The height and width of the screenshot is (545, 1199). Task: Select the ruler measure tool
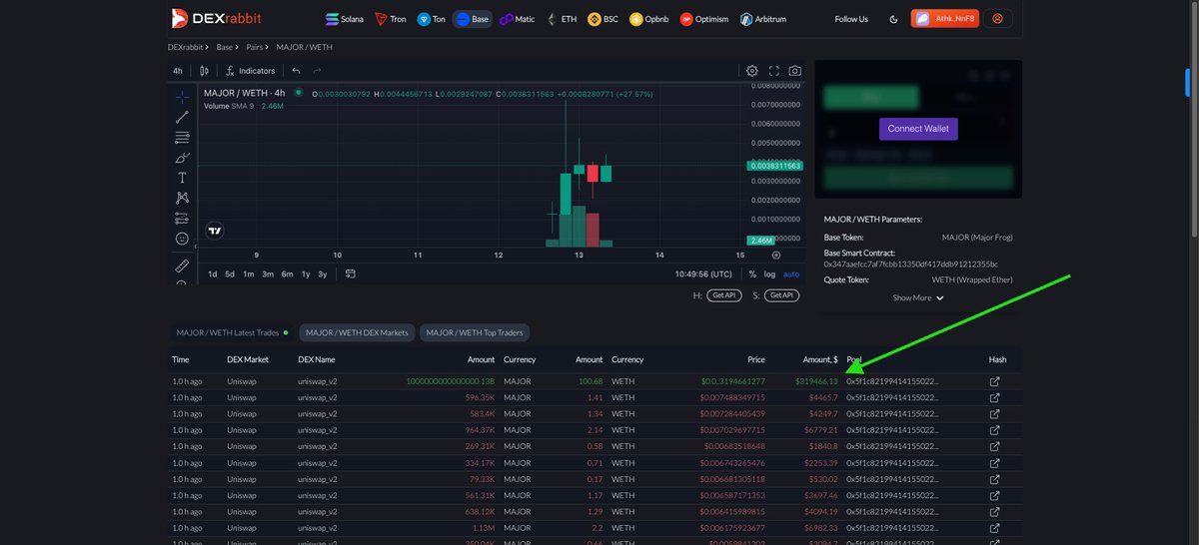tap(182, 266)
